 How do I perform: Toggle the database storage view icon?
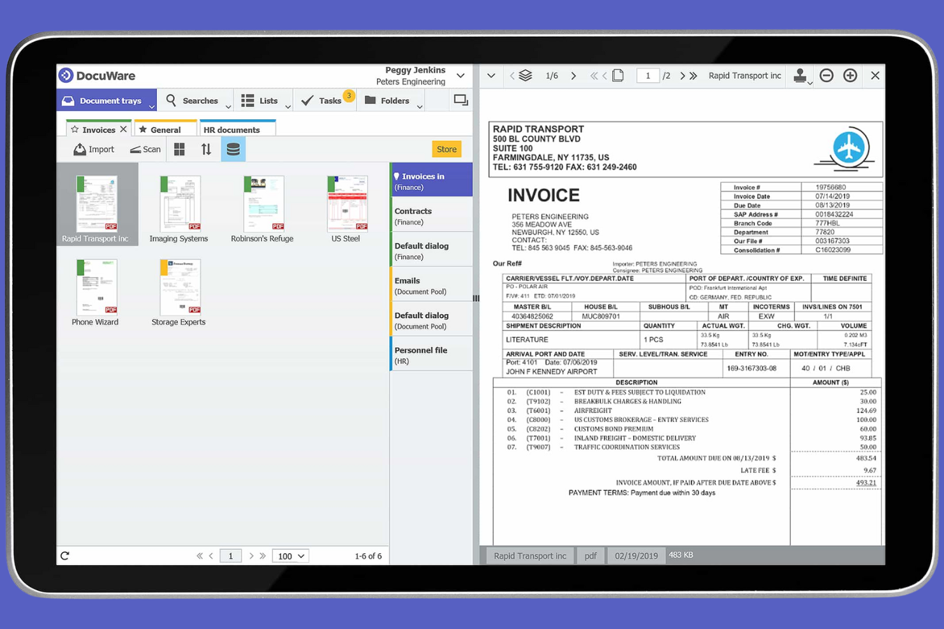pyautogui.click(x=233, y=148)
